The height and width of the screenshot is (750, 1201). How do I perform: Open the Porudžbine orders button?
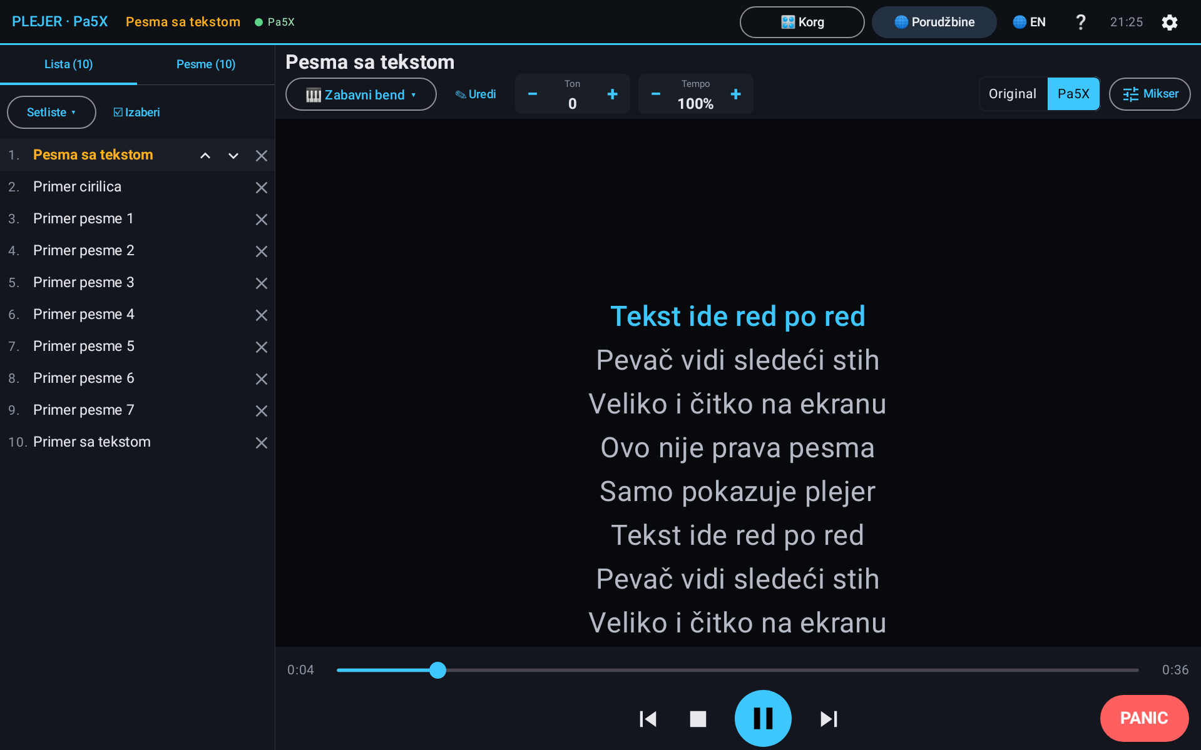[x=934, y=23]
